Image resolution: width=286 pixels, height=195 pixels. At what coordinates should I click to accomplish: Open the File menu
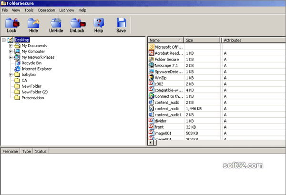click(5, 10)
